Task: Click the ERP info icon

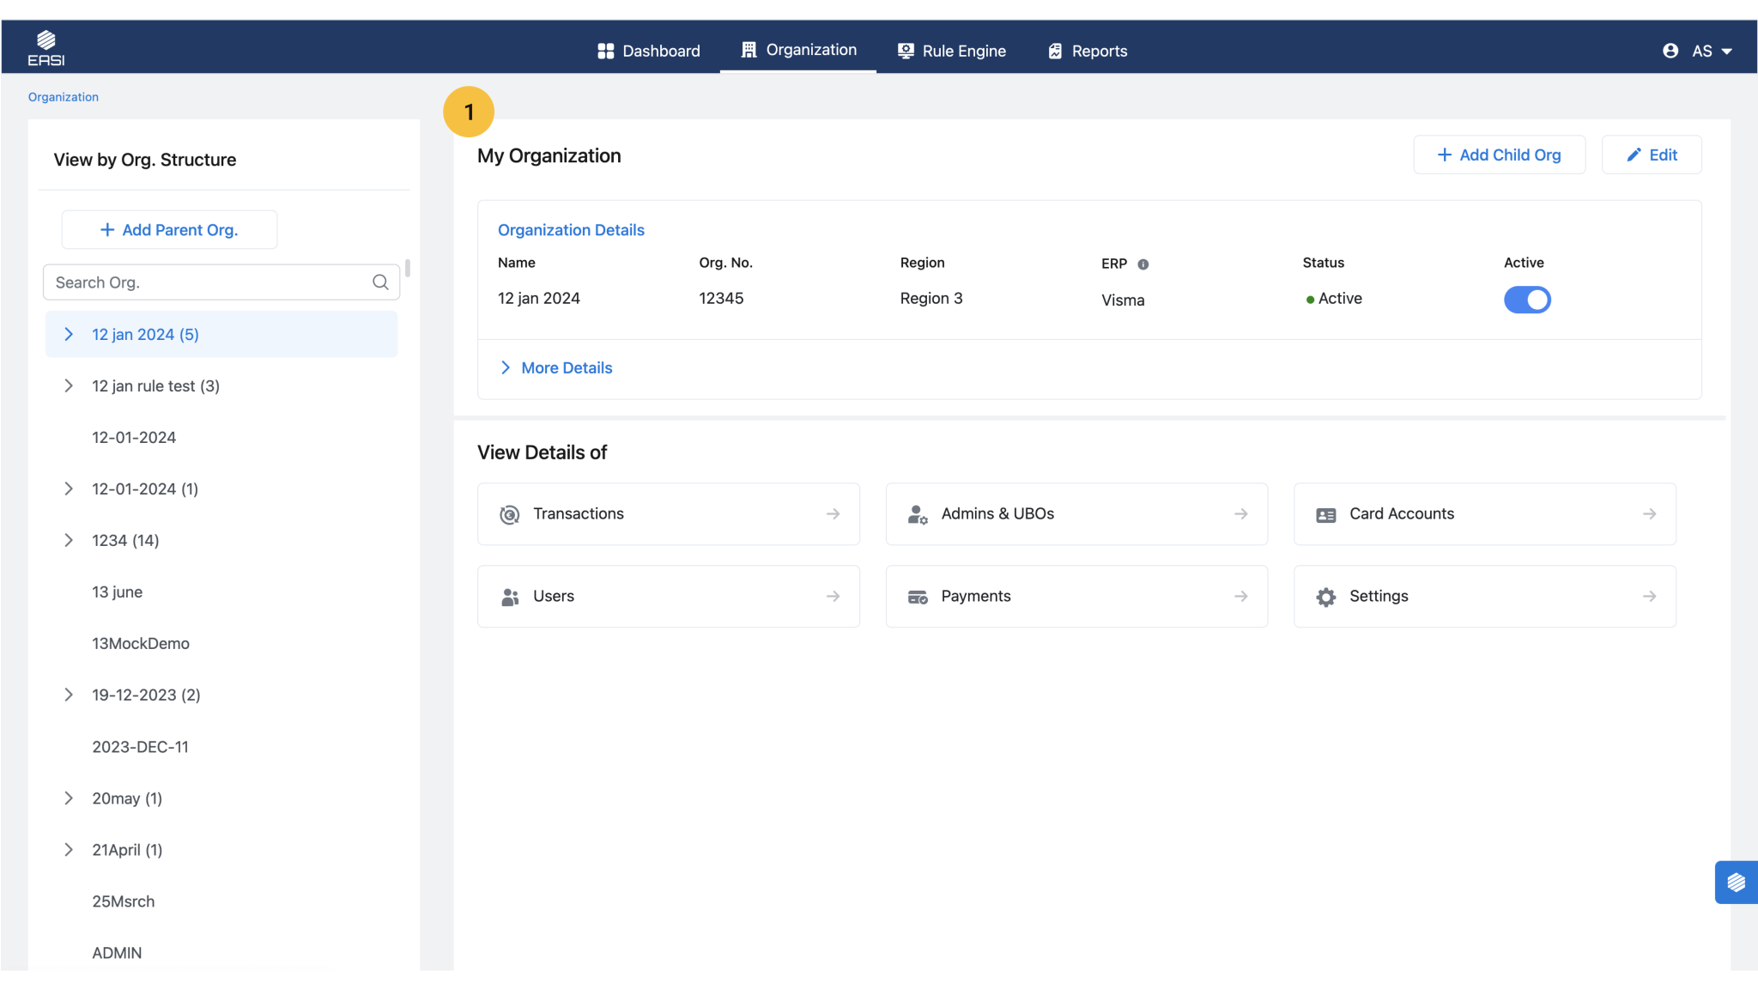Action: click(x=1143, y=264)
